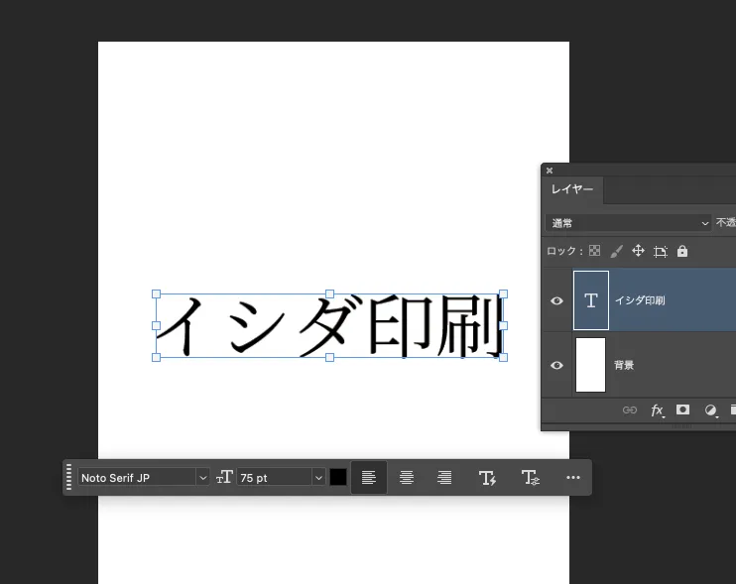Open the text properties sliders icon

click(531, 478)
